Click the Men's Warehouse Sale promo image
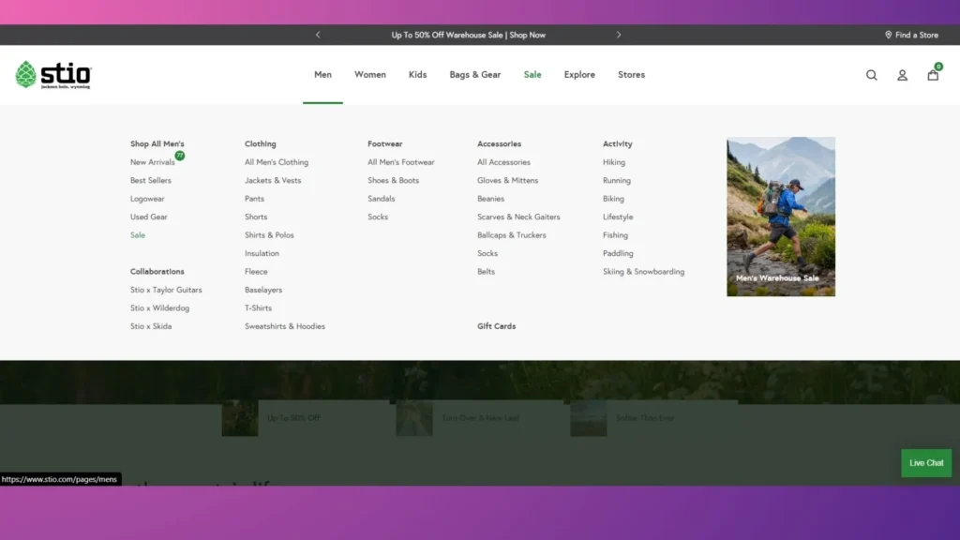The image size is (960, 540). pos(781,217)
